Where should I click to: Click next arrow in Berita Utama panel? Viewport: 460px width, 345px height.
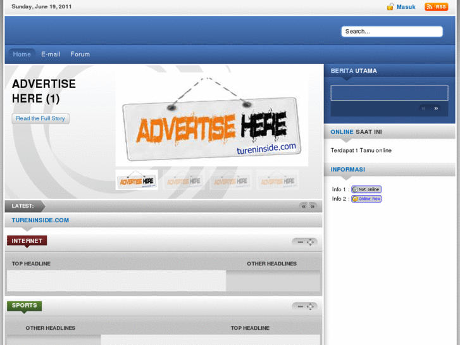[x=436, y=108]
